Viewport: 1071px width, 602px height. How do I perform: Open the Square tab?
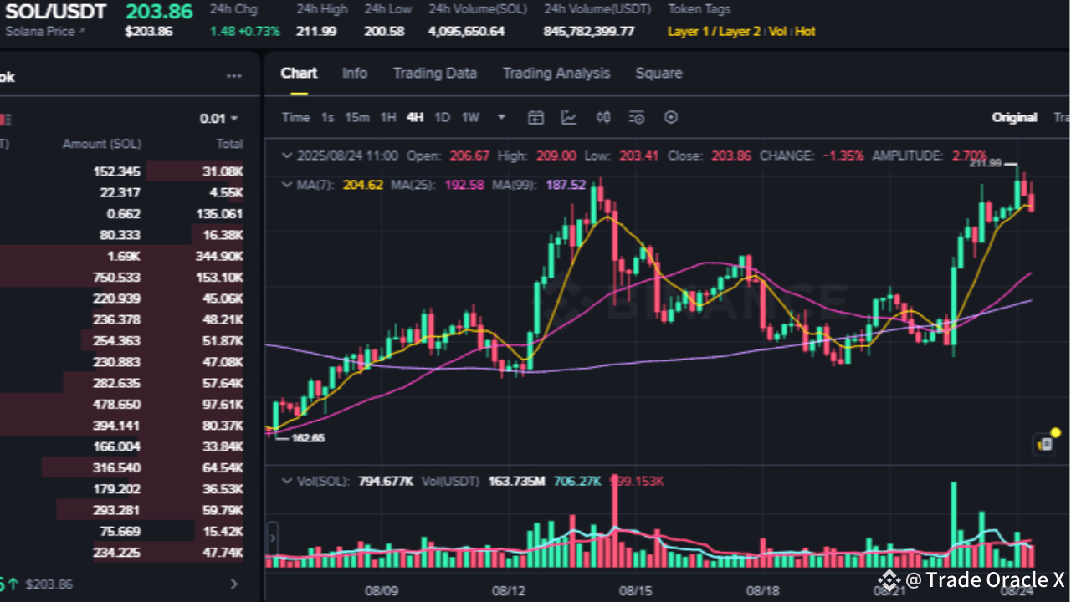coord(658,74)
